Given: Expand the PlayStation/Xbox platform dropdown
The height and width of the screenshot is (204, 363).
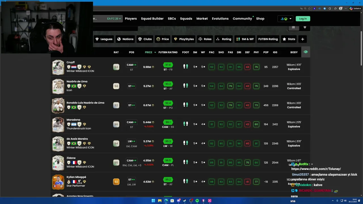Looking at the screenshot, I should [286, 19].
